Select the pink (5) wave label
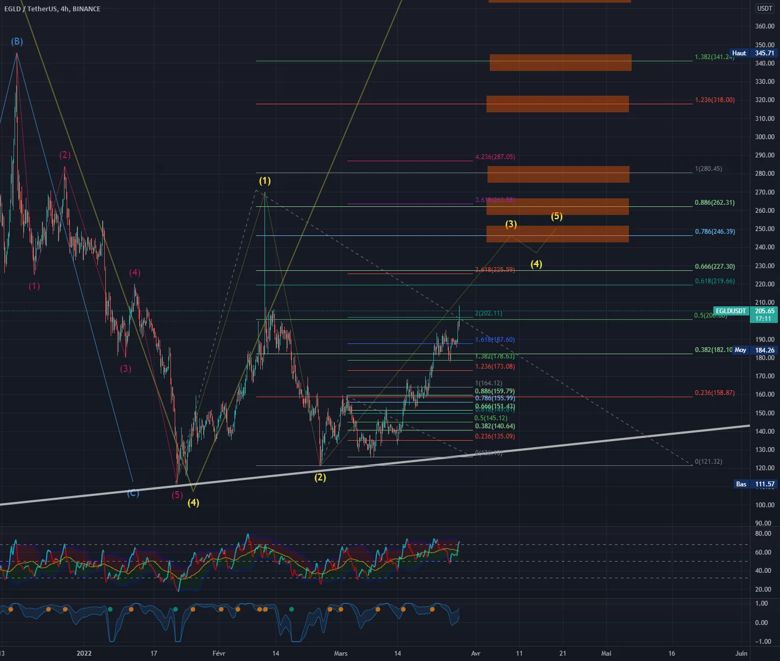The image size is (780, 661). coord(177,495)
